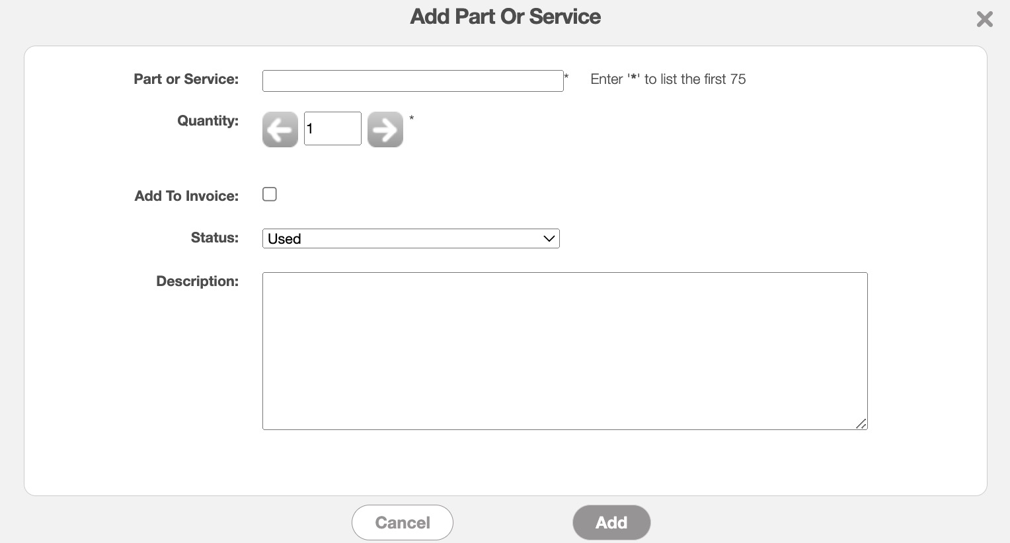Viewport: 1010px width, 543px height.
Task: Click the 'Description:' label text
Action: tap(197, 281)
